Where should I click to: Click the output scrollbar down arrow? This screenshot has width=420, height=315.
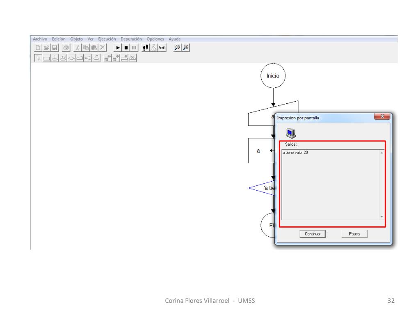pyautogui.click(x=382, y=217)
